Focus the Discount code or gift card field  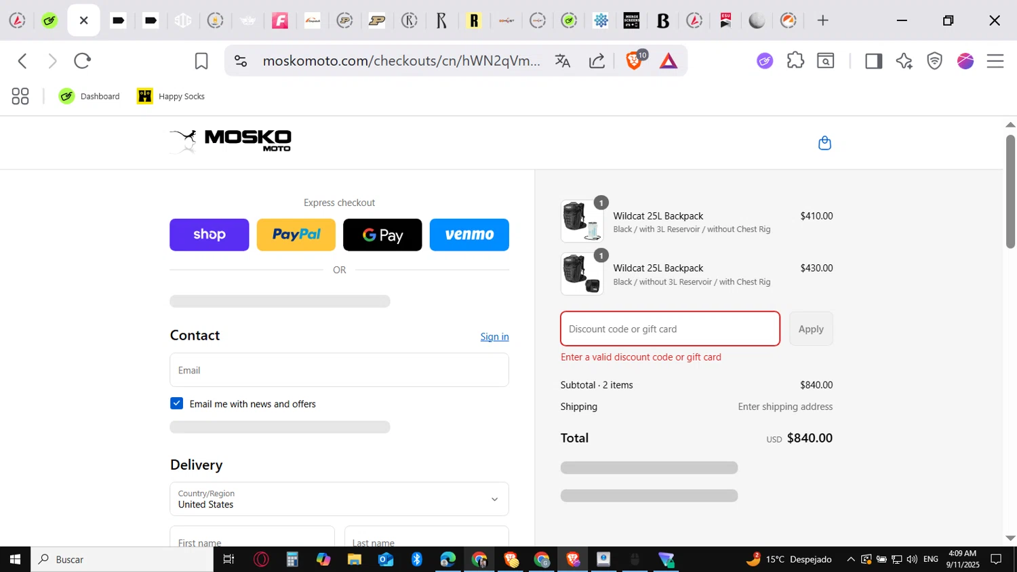(x=670, y=329)
